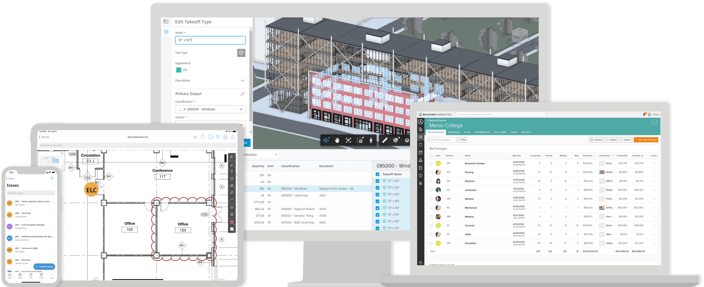Open the analytics bar chart icon in BuildingConnected sidebar

(420, 183)
